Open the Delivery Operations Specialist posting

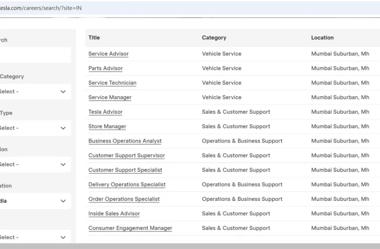tap(127, 184)
